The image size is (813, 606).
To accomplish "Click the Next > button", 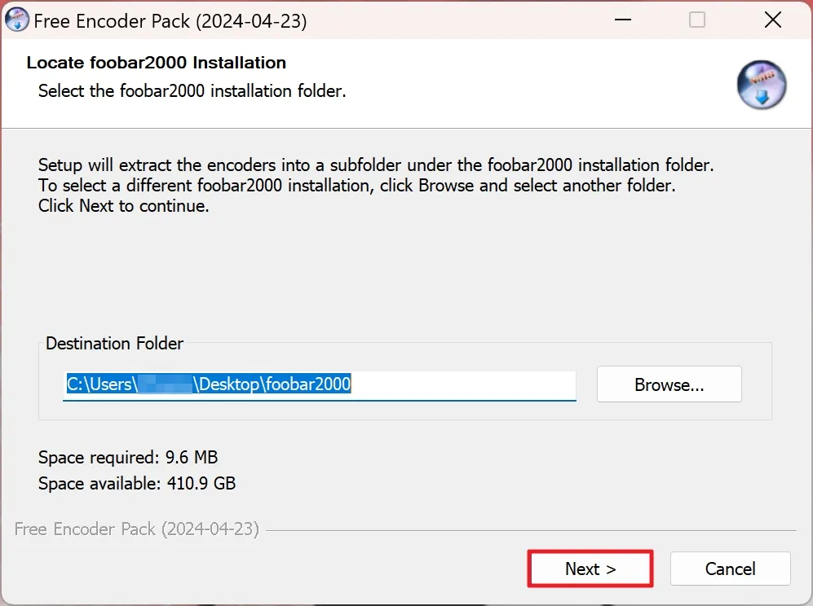I will pos(590,569).
